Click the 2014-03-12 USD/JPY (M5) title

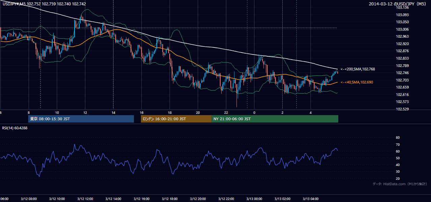click(x=398, y=4)
